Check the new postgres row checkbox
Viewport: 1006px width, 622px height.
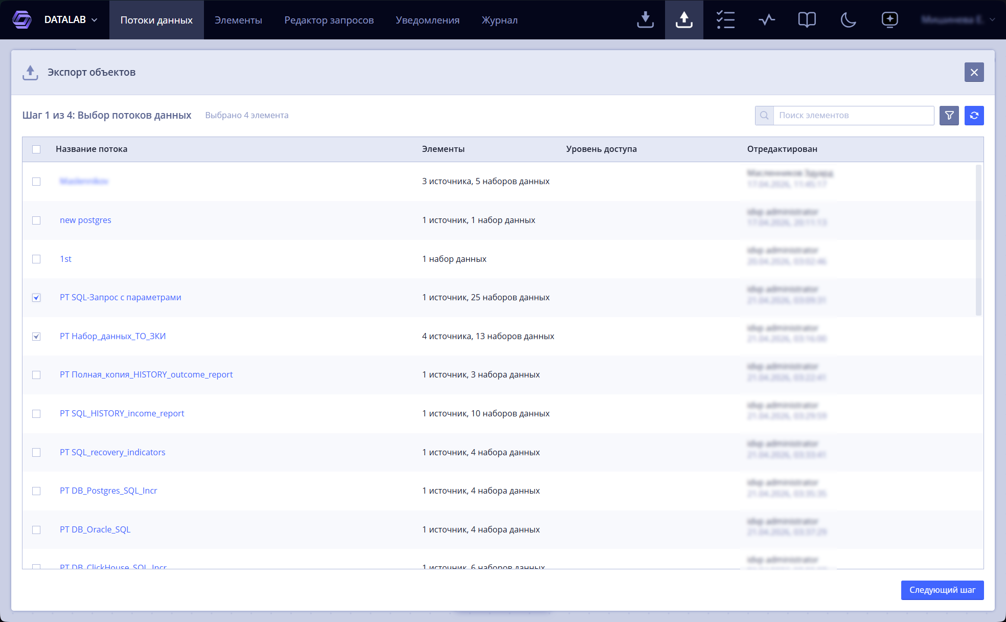click(x=36, y=220)
